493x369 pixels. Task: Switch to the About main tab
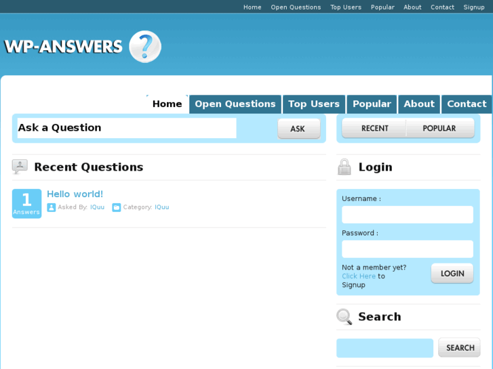pos(419,104)
